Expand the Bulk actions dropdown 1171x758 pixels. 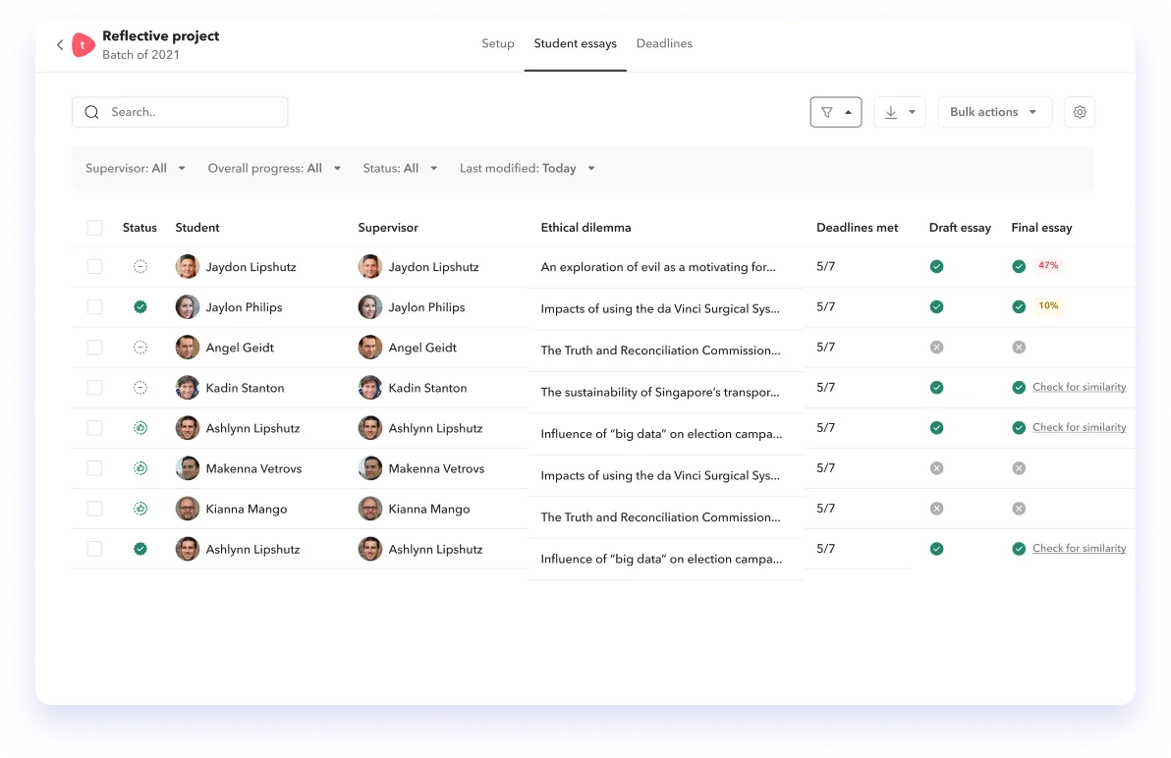994,112
